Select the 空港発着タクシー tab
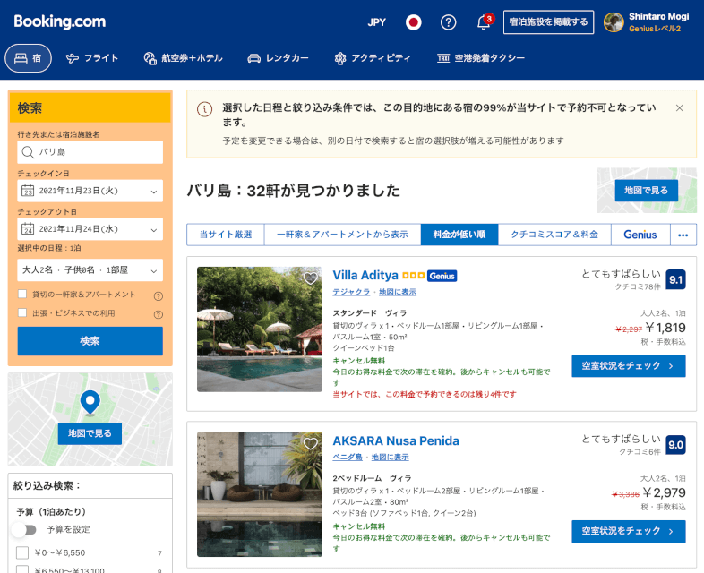The width and height of the screenshot is (704, 573). 481,58
